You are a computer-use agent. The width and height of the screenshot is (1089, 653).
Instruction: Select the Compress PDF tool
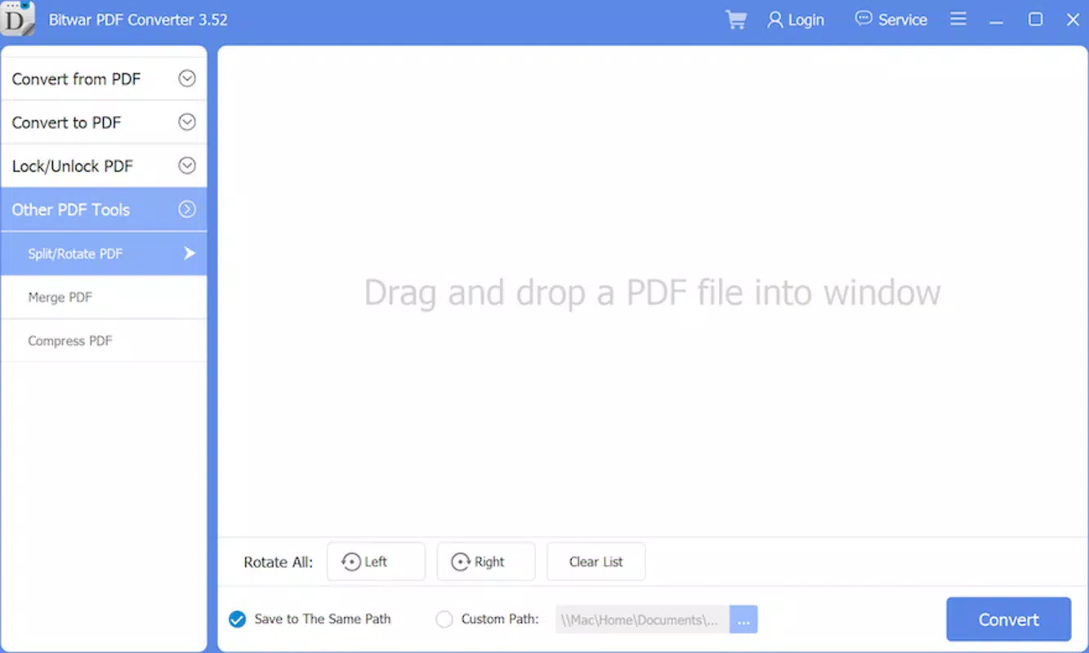[104, 340]
